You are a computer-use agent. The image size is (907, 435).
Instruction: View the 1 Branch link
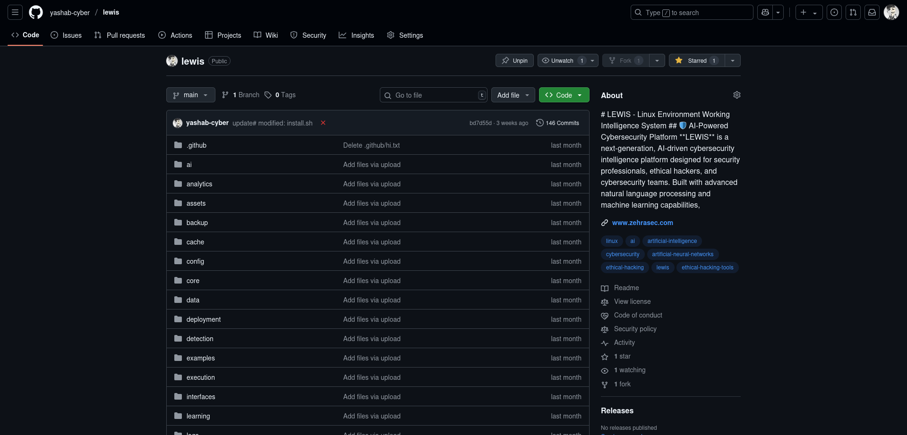tap(240, 95)
